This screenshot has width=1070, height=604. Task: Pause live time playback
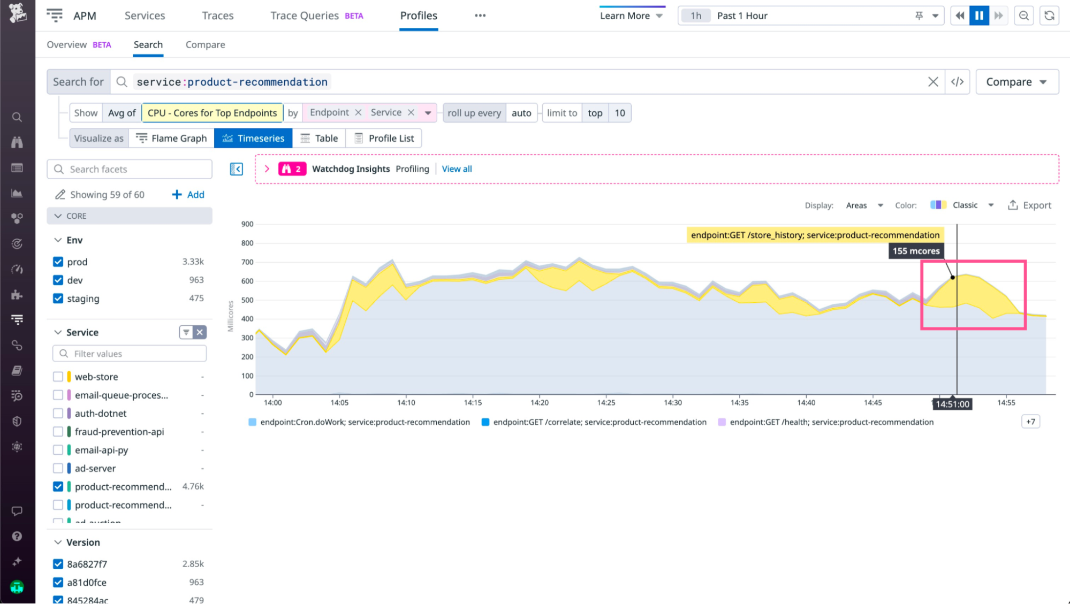click(979, 16)
